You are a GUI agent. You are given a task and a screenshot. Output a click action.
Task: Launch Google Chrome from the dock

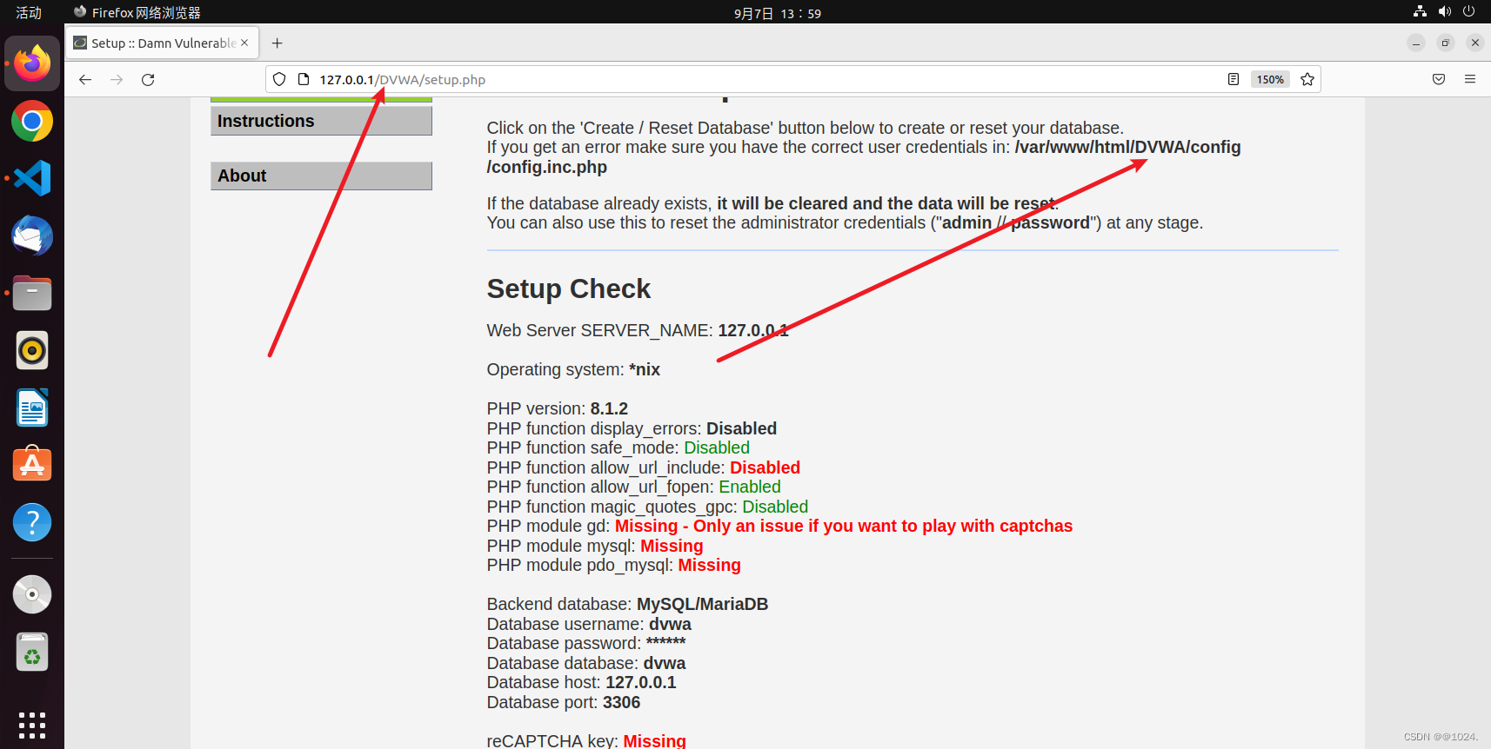point(32,122)
